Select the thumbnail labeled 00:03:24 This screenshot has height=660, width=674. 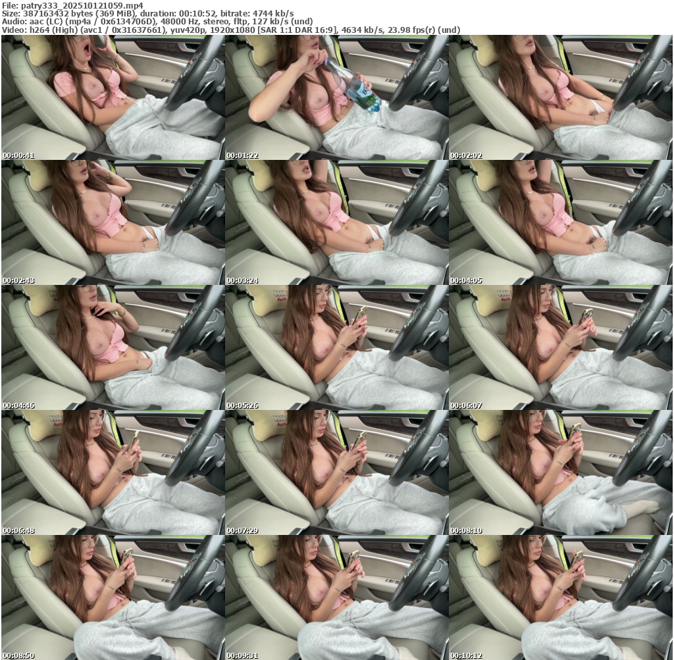[x=336, y=222]
